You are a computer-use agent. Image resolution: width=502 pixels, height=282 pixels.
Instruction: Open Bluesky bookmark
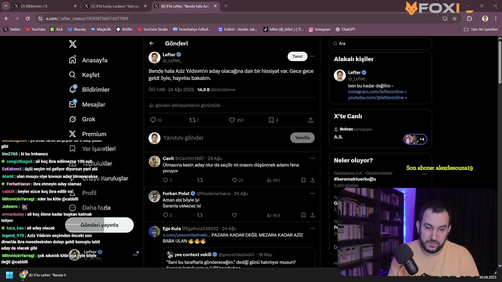[x=76, y=29]
